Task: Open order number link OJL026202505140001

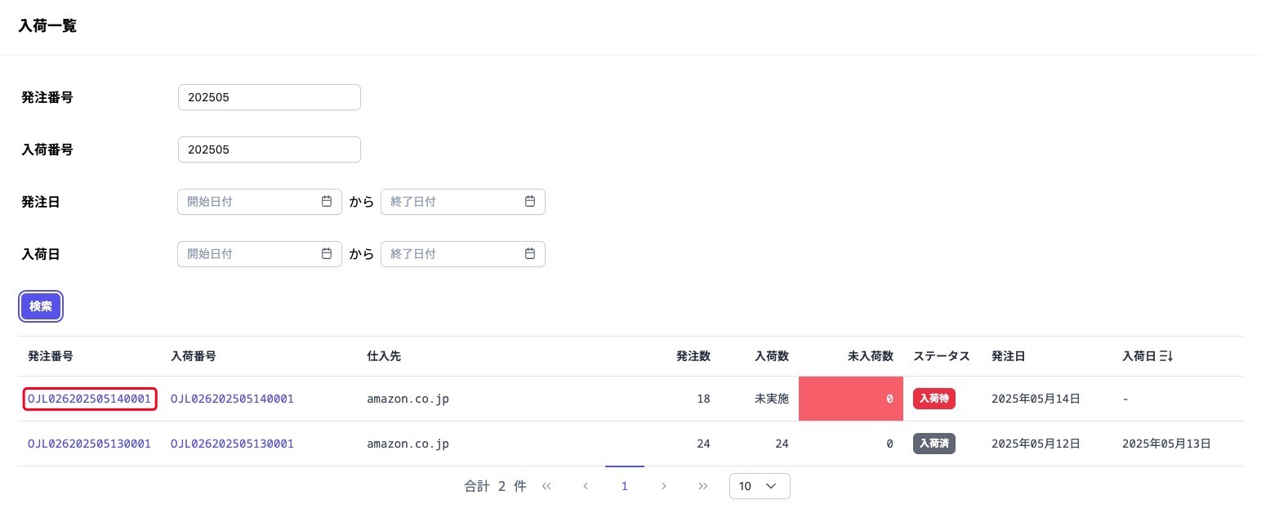Action: [89, 399]
